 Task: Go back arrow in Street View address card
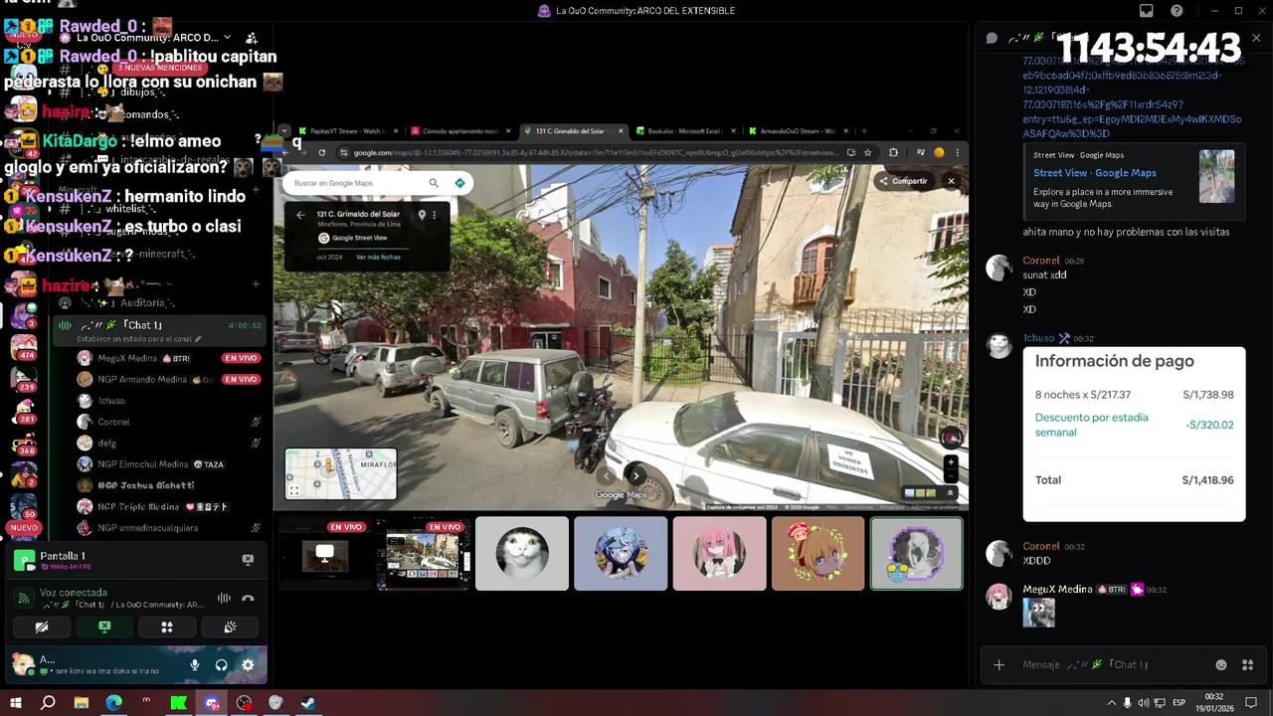click(300, 215)
